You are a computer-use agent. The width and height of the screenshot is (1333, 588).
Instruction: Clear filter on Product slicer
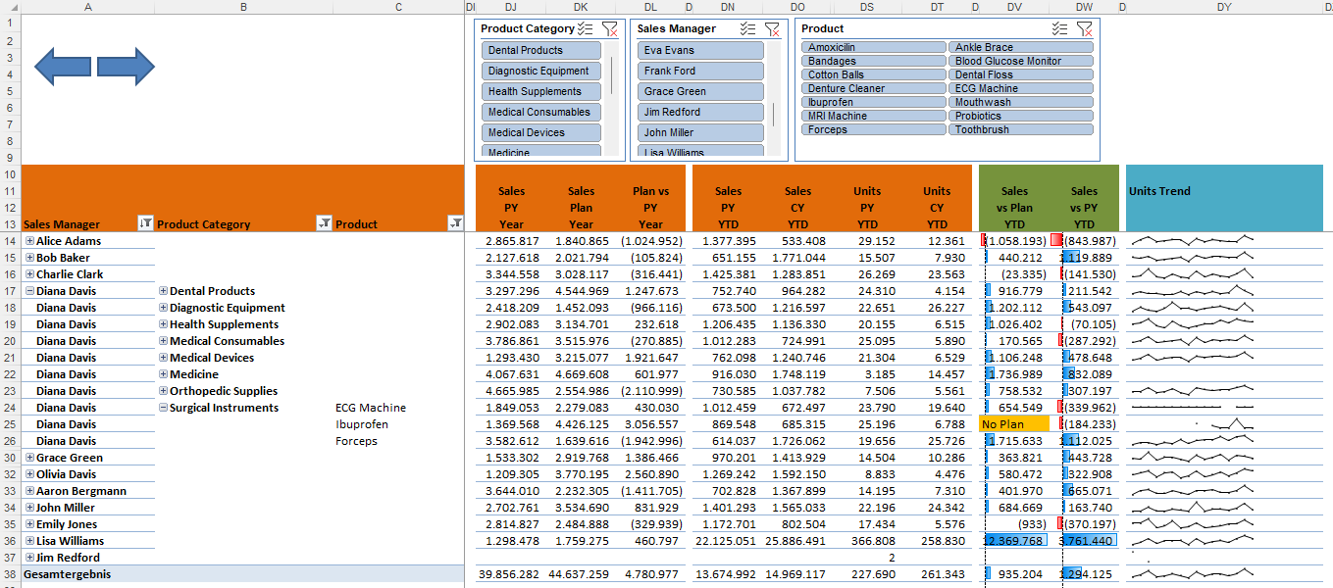1084,28
